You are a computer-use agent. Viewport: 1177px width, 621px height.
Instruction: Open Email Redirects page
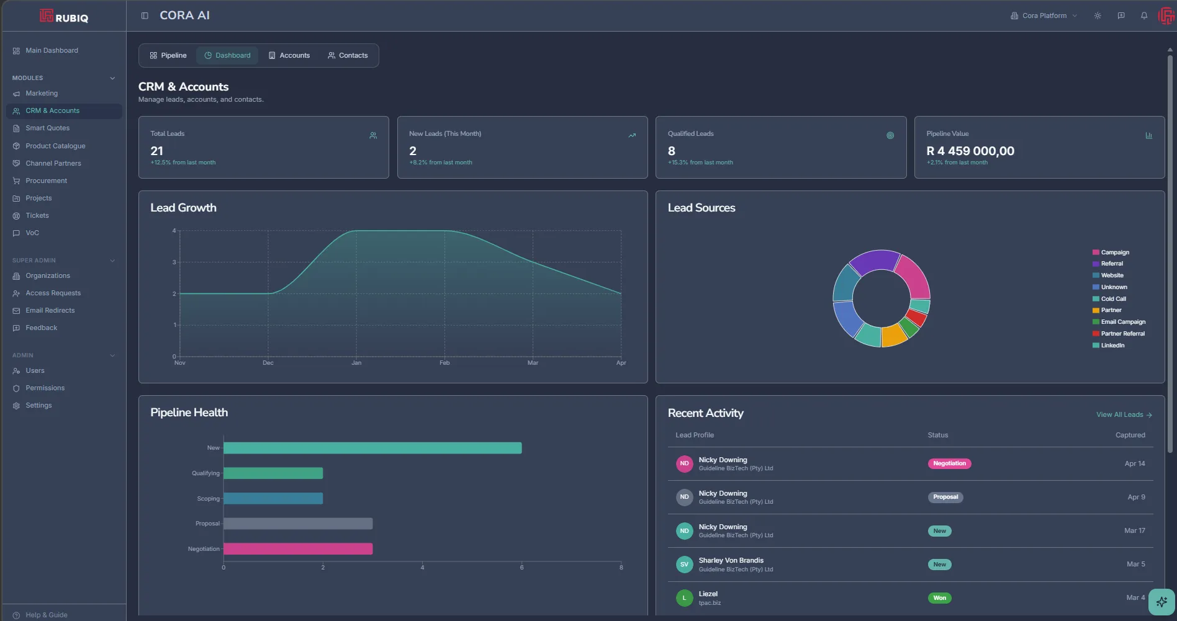(50, 310)
